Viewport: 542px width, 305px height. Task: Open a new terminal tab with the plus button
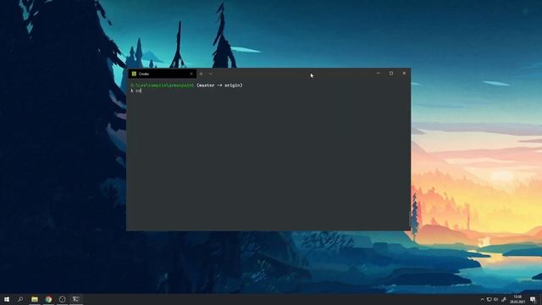(202, 74)
